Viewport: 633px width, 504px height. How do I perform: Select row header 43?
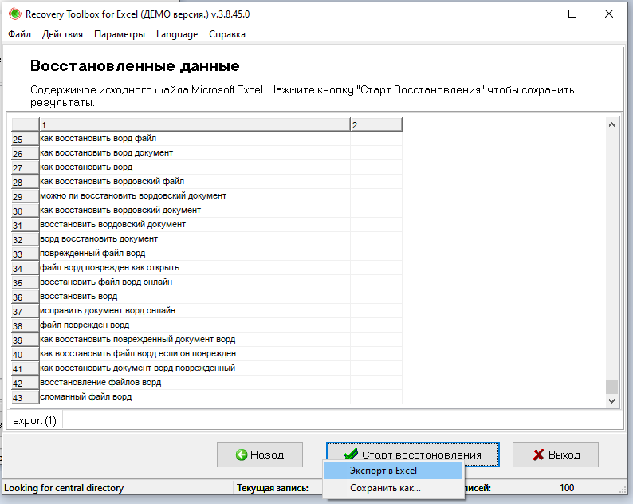point(25,397)
